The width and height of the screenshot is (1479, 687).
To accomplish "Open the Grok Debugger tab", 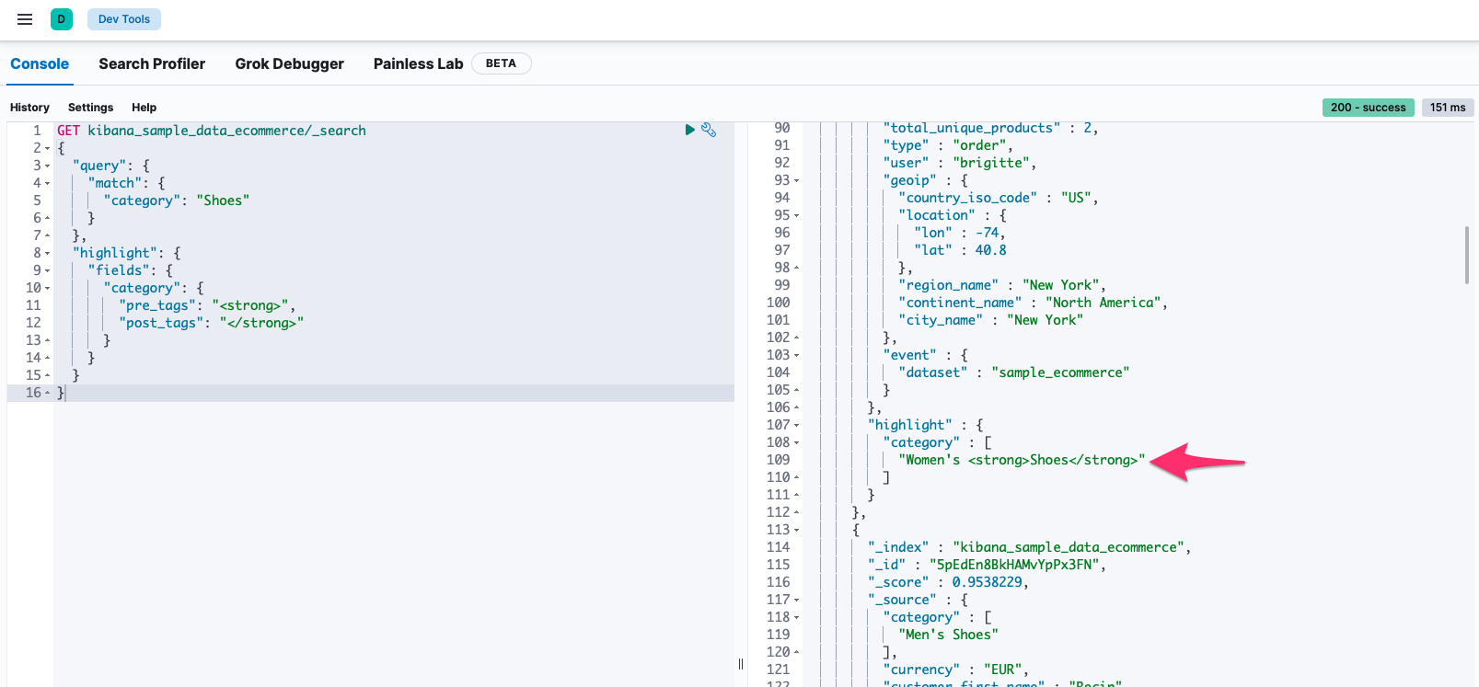I will coord(289,63).
